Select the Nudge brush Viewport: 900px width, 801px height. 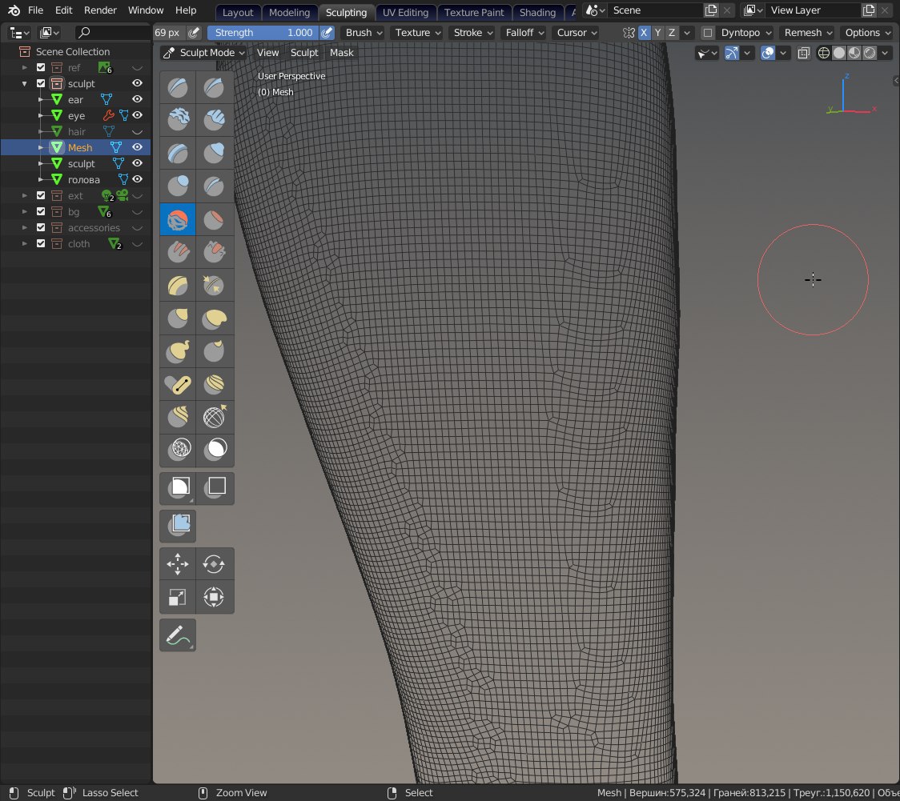214,384
